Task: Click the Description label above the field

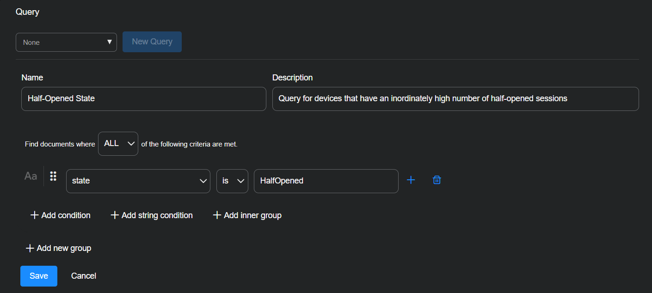Action: (x=292, y=78)
